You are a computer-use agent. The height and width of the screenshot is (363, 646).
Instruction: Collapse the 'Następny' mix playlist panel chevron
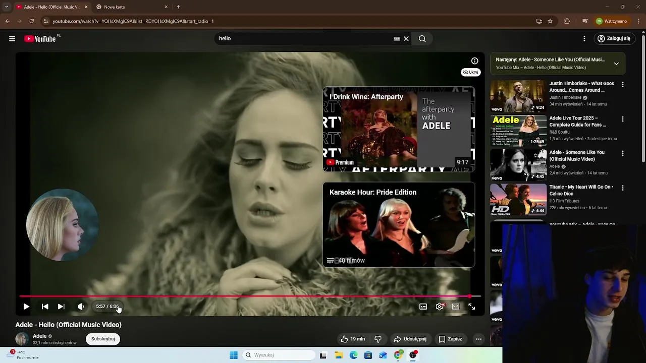[x=616, y=64]
